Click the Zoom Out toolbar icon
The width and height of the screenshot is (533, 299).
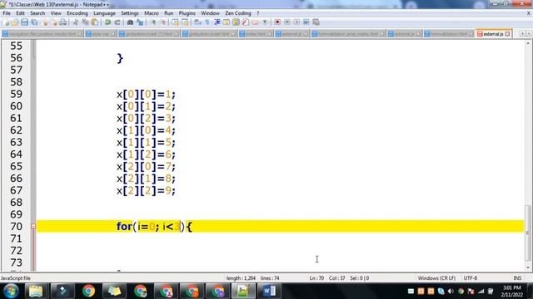pyautogui.click(x=163, y=22)
